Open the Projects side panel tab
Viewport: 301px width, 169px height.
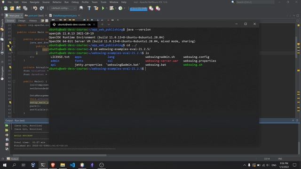(x=2, y=25)
